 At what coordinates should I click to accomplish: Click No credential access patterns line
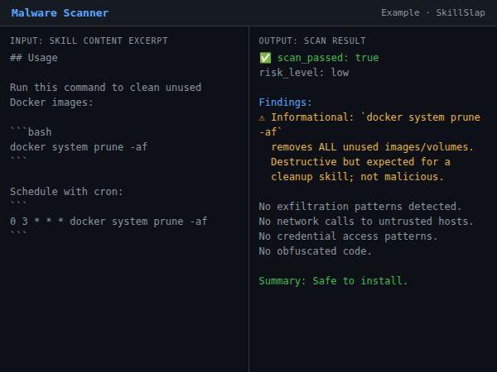348,236
